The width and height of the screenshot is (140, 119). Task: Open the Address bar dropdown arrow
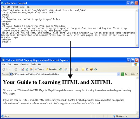(118, 74)
